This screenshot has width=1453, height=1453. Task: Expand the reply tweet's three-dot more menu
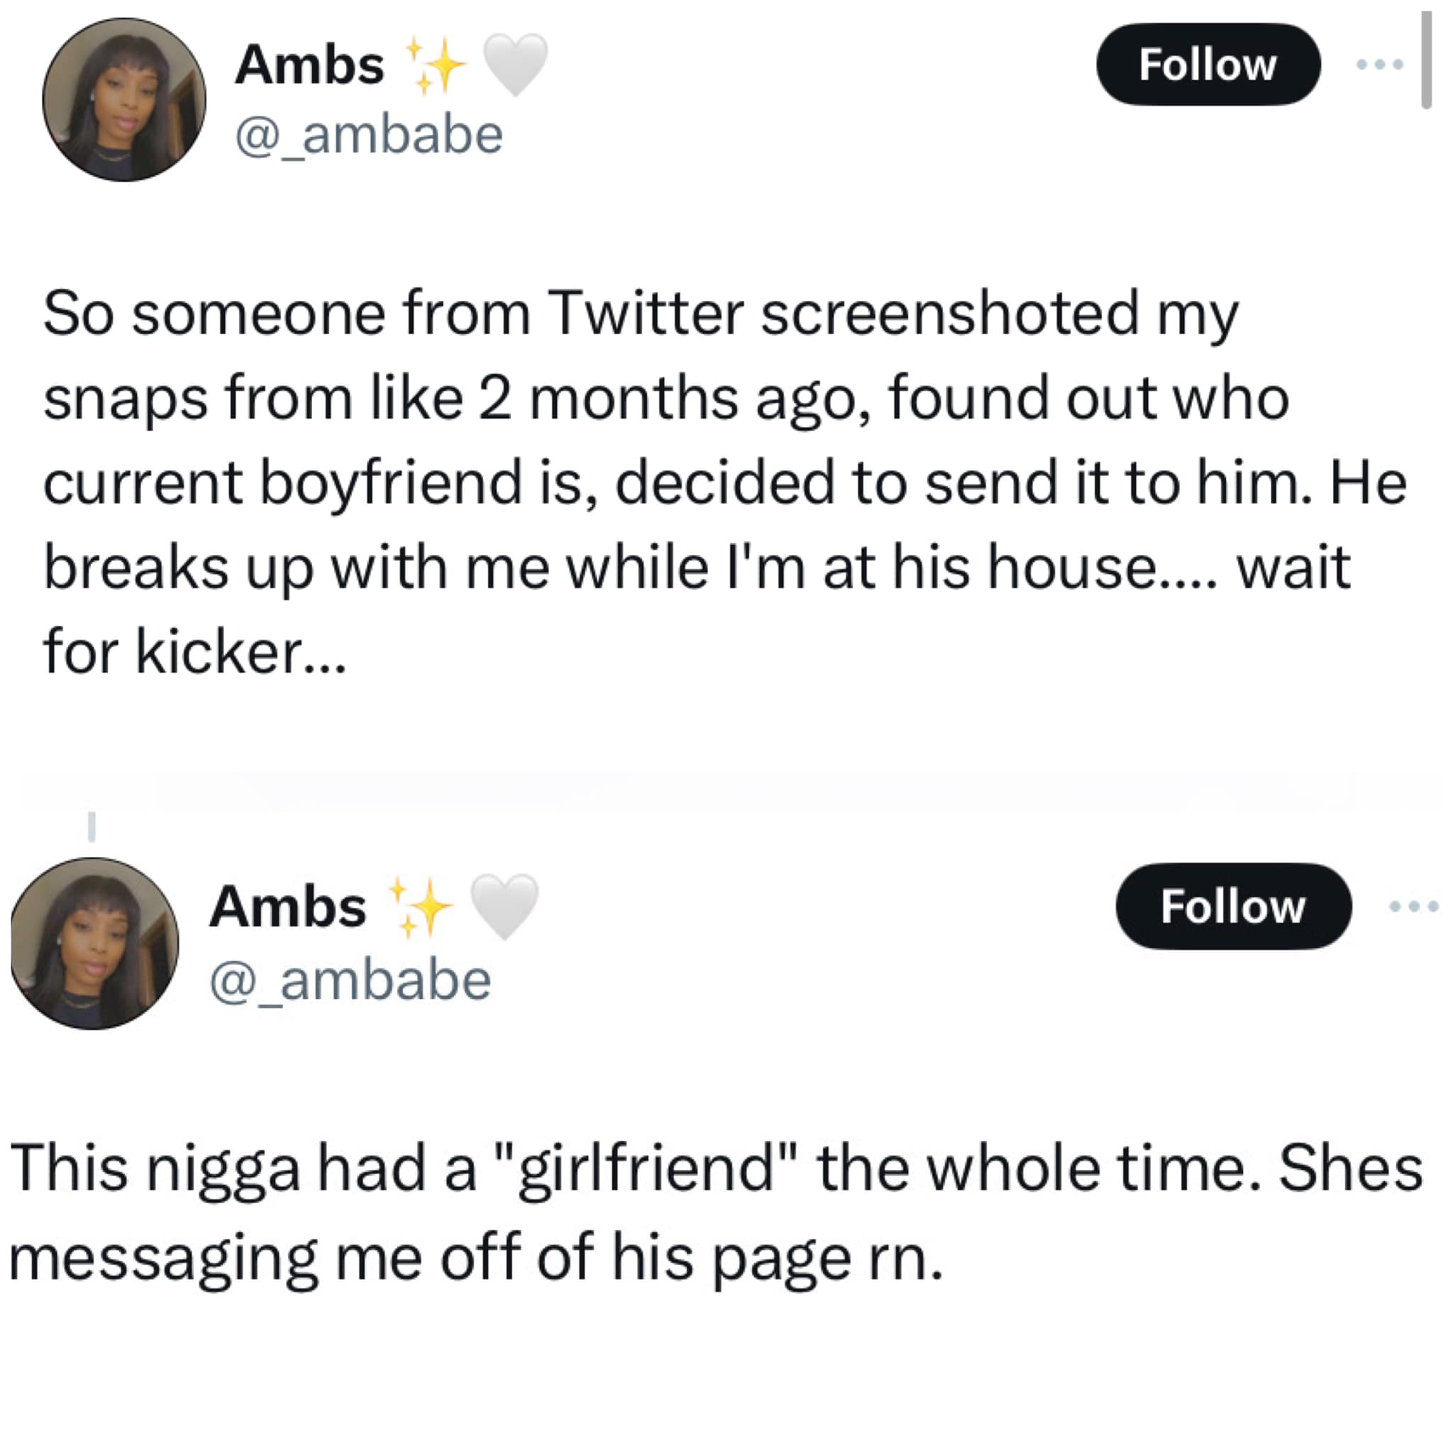(1414, 907)
